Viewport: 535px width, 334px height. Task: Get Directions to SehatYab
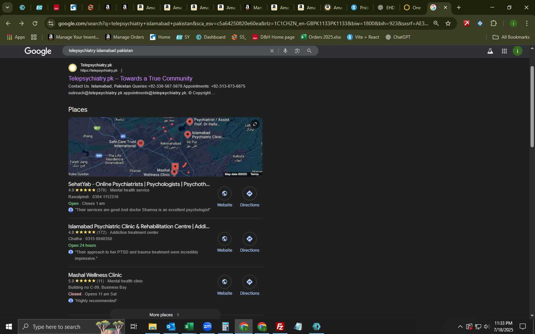tap(249, 193)
